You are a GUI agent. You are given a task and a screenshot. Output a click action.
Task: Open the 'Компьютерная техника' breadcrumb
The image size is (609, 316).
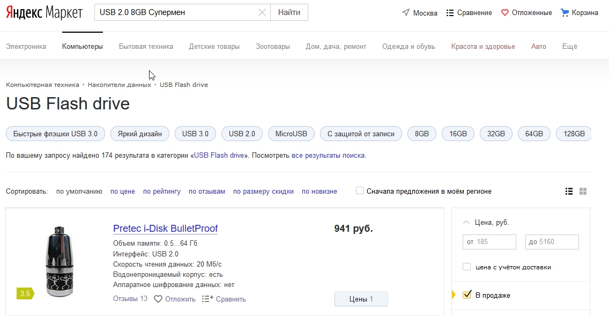point(42,85)
